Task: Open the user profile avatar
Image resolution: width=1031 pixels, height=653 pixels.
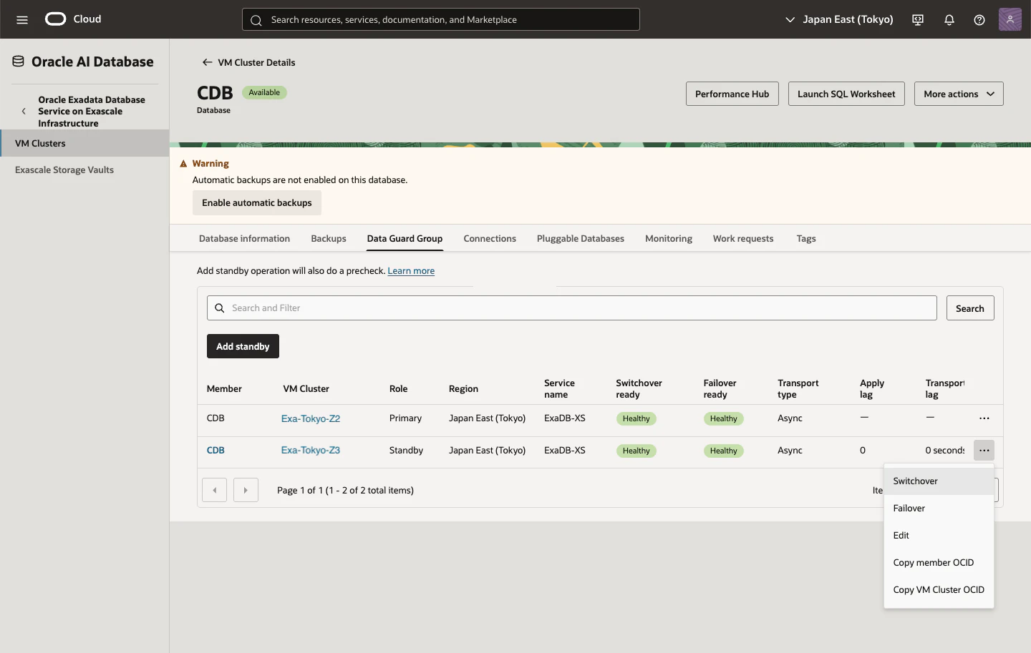Action: tap(1010, 19)
